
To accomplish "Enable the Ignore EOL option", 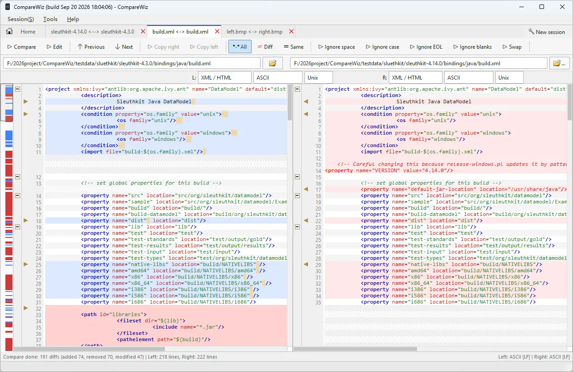I will (426, 47).
